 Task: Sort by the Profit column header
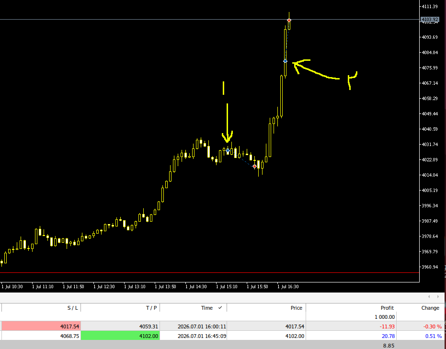click(x=351, y=308)
